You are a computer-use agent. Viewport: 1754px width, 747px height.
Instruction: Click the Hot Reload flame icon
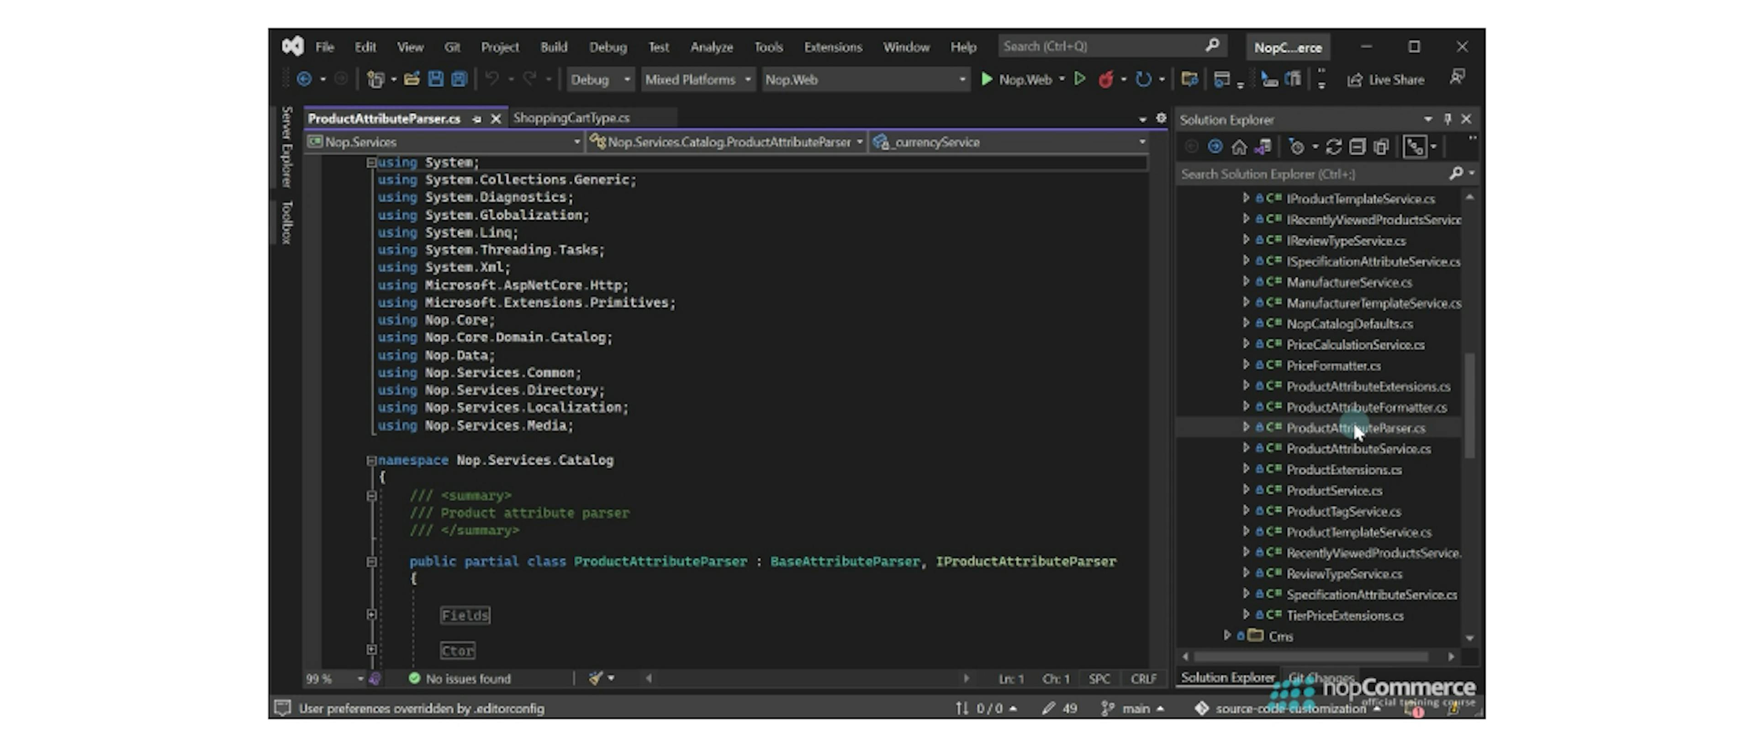[1106, 79]
